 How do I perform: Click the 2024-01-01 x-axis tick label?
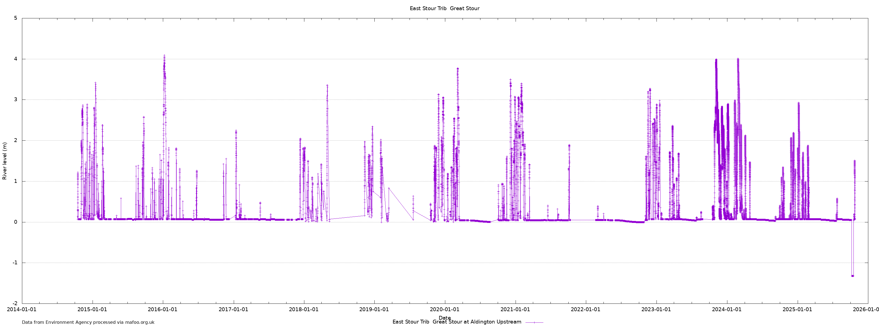(727, 309)
